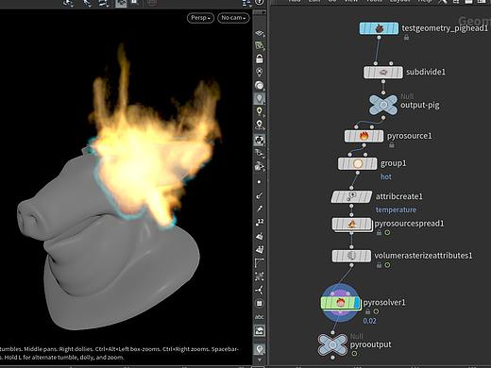Click the lock badge under volumerasterizeattributes1
Viewport: 491px width, 368px height.
point(380,265)
